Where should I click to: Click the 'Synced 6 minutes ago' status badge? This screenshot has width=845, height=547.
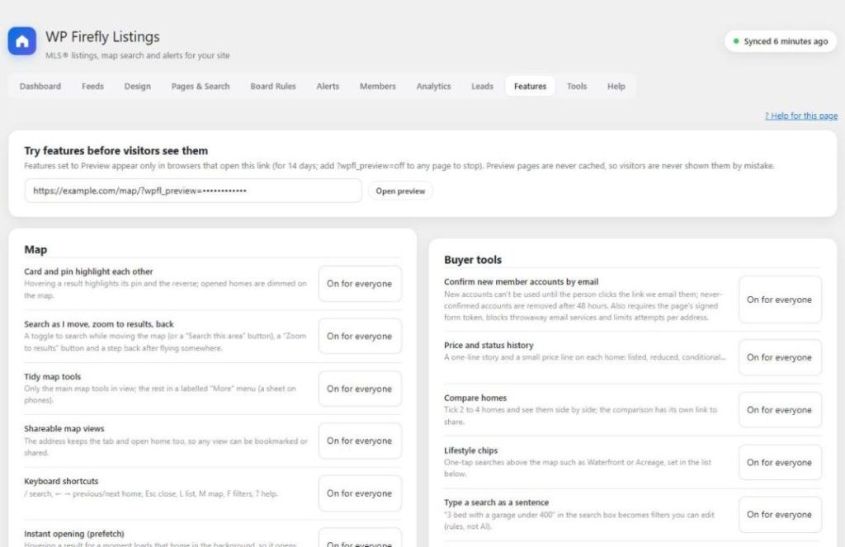coord(781,41)
